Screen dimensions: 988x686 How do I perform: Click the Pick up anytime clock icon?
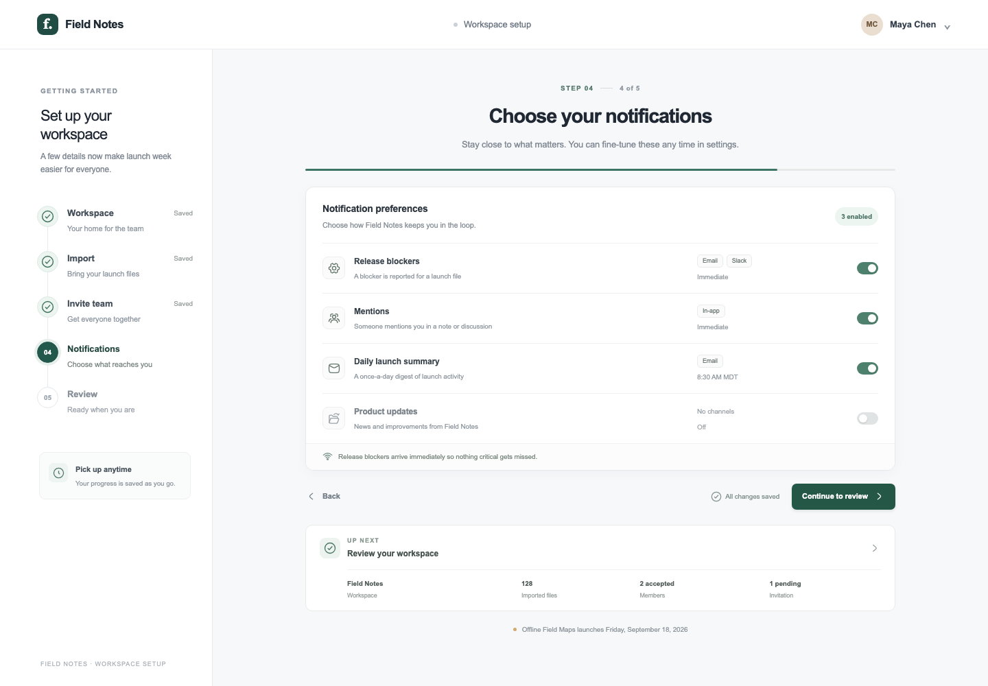pos(59,473)
